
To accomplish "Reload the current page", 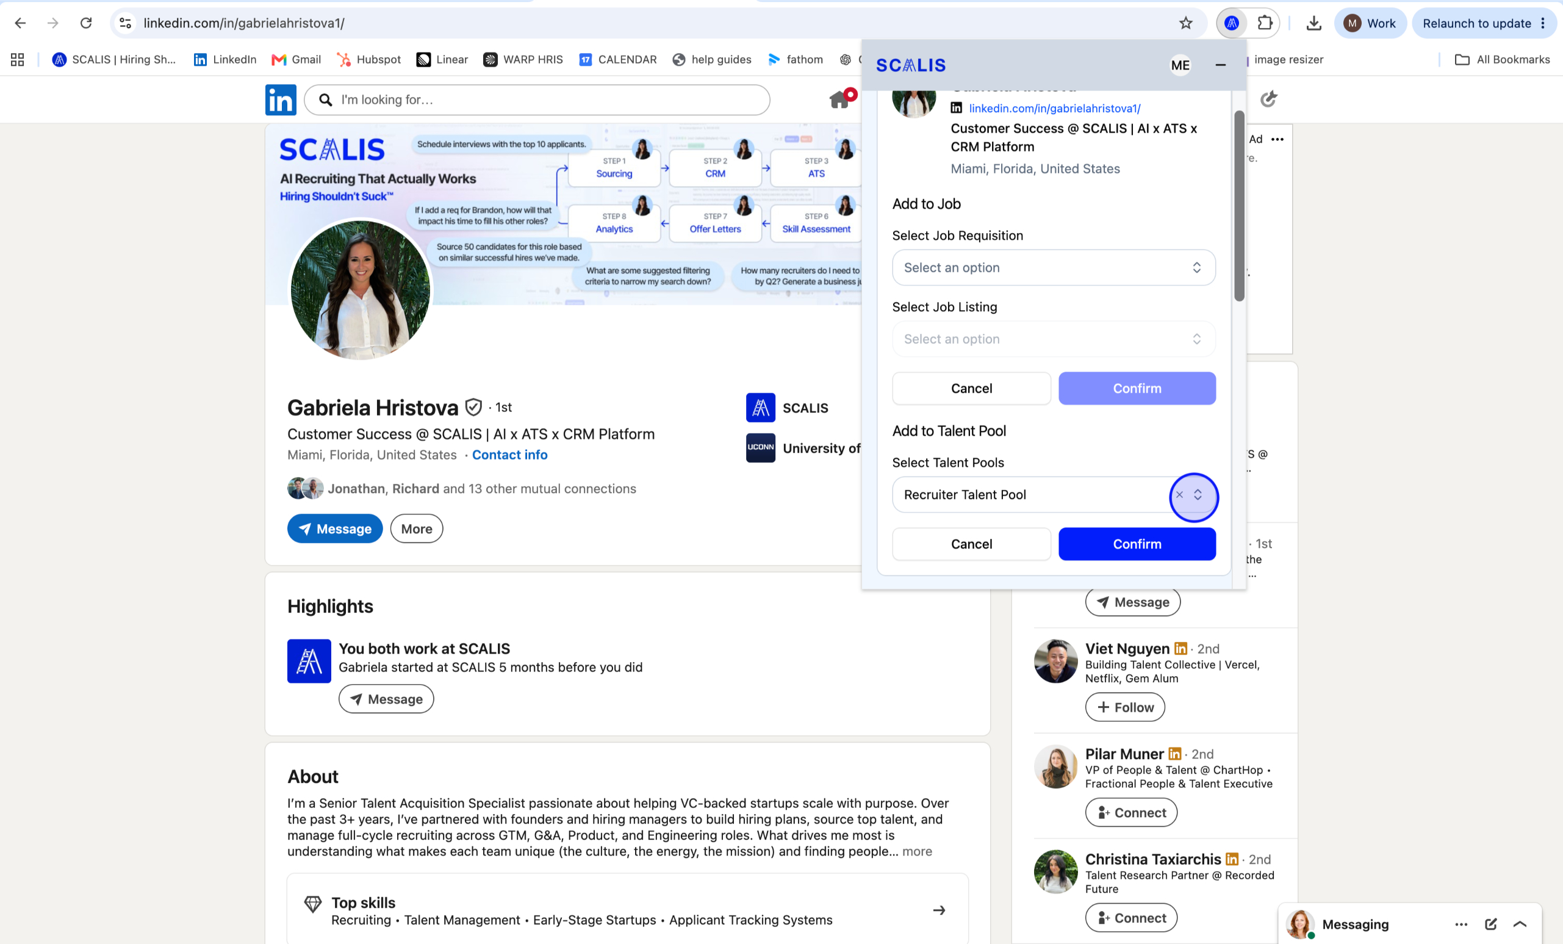I will 86,23.
